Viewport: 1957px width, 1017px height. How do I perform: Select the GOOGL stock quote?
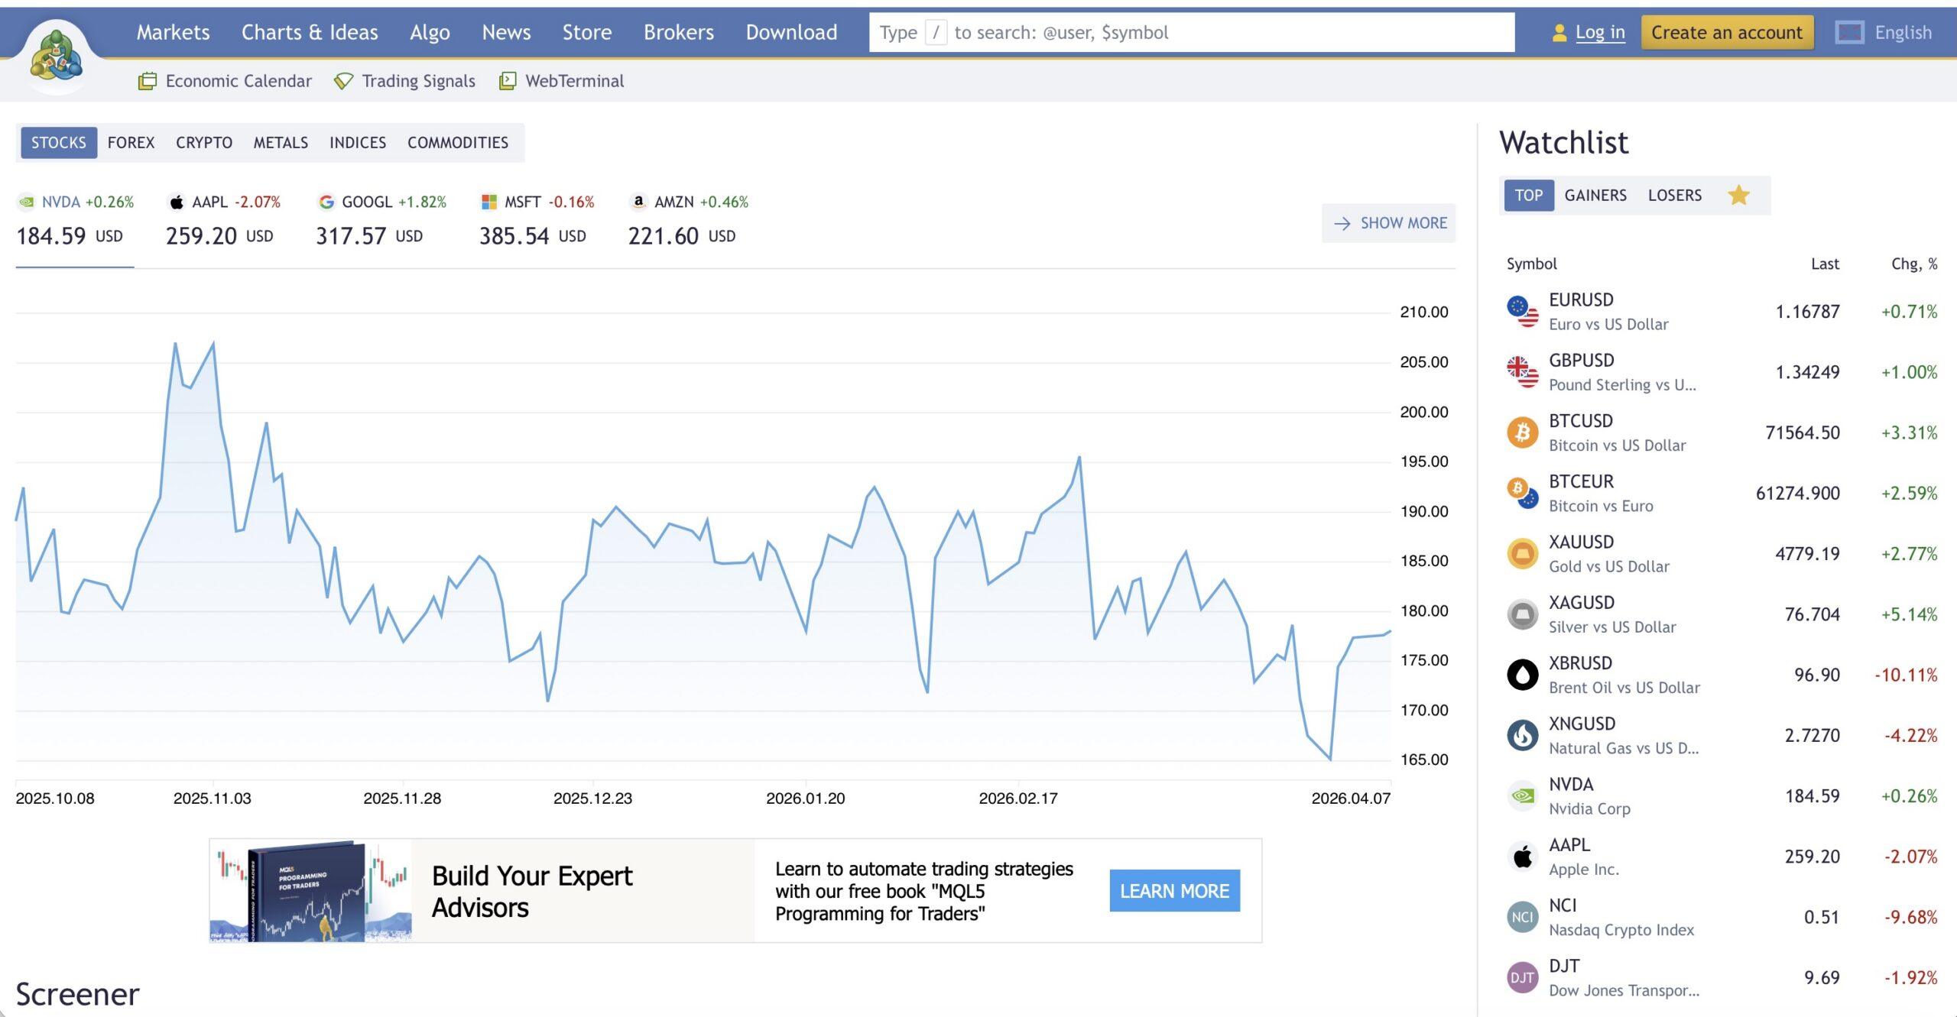(x=381, y=221)
